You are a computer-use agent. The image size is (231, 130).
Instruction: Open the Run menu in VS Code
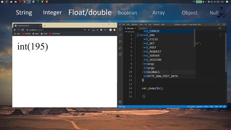pos(150,25)
